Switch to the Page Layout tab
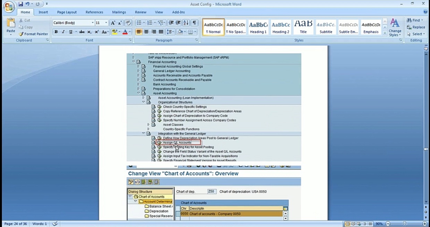 click(x=67, y=12)
